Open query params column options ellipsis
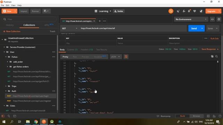 206,38
